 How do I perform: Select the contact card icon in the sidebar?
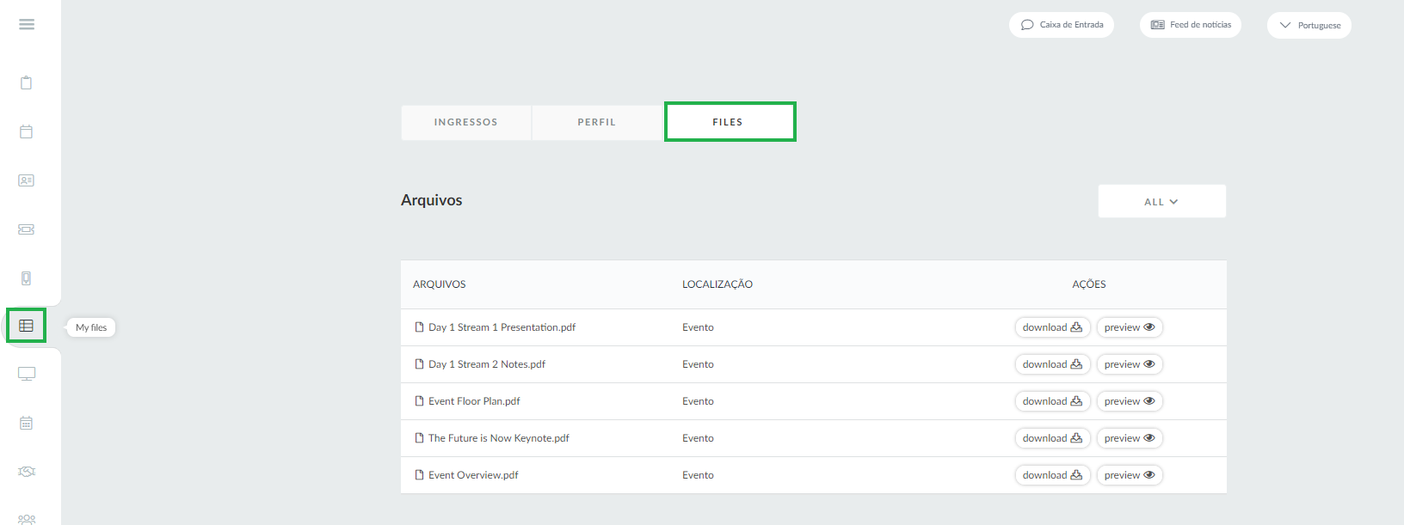[27, 180]
